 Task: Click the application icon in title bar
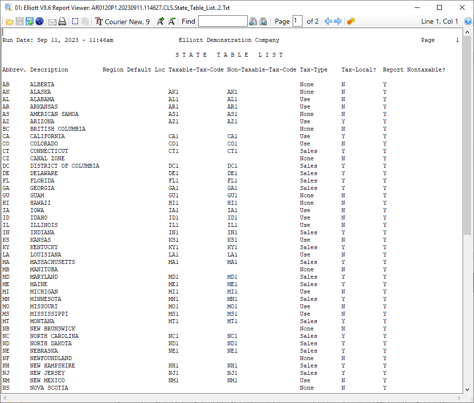(7, 7)
